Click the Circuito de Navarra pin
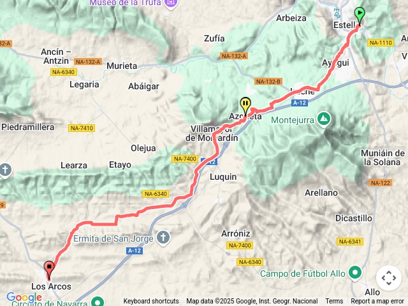The width and height of the screenshot is (408, 306). [x=98, y=302]
